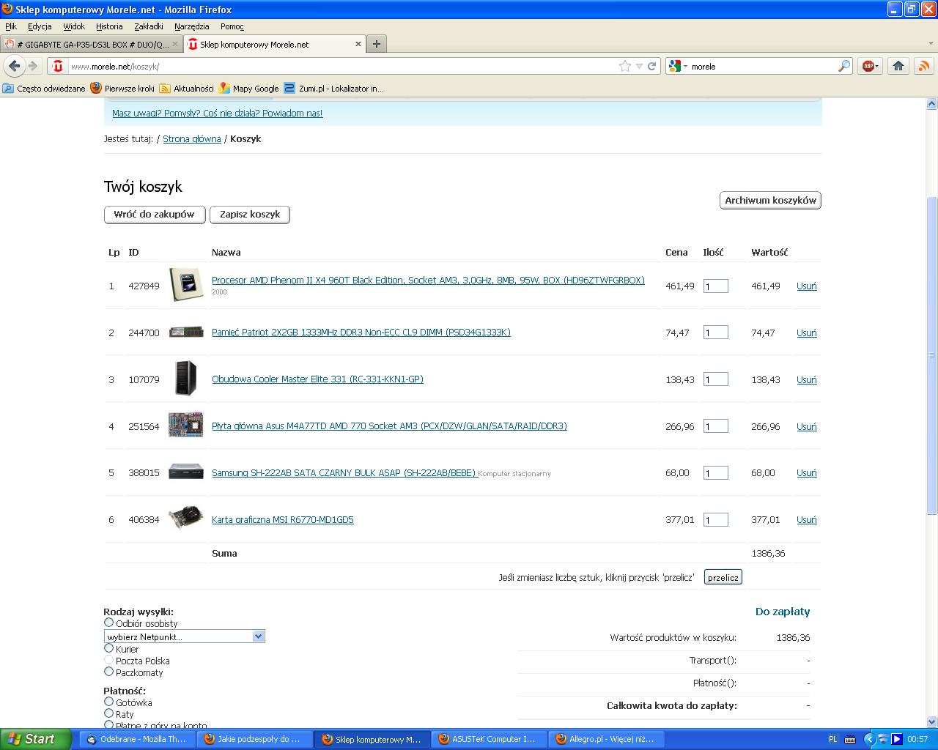Open the Zakładki menu
The image size is (938, 750).
point(149,26)
